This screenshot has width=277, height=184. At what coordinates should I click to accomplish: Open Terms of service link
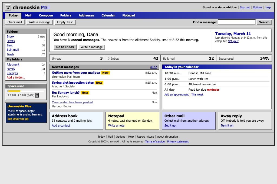pyautogui.click(x=155, y=142)
